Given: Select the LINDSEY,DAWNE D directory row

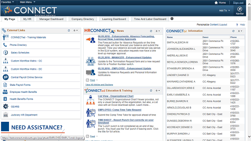Looking at the screenshot, I should pyautogui.click(x=206, y=75).
